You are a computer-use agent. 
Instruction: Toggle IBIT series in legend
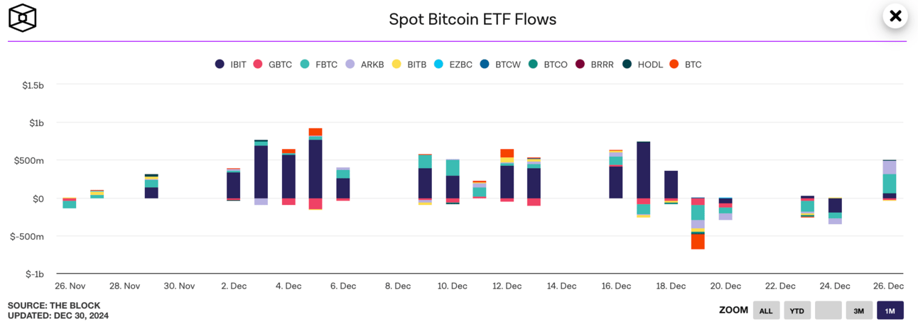pos(231,65)
